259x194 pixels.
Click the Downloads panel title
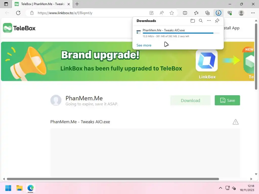click(x=146, y=21)
